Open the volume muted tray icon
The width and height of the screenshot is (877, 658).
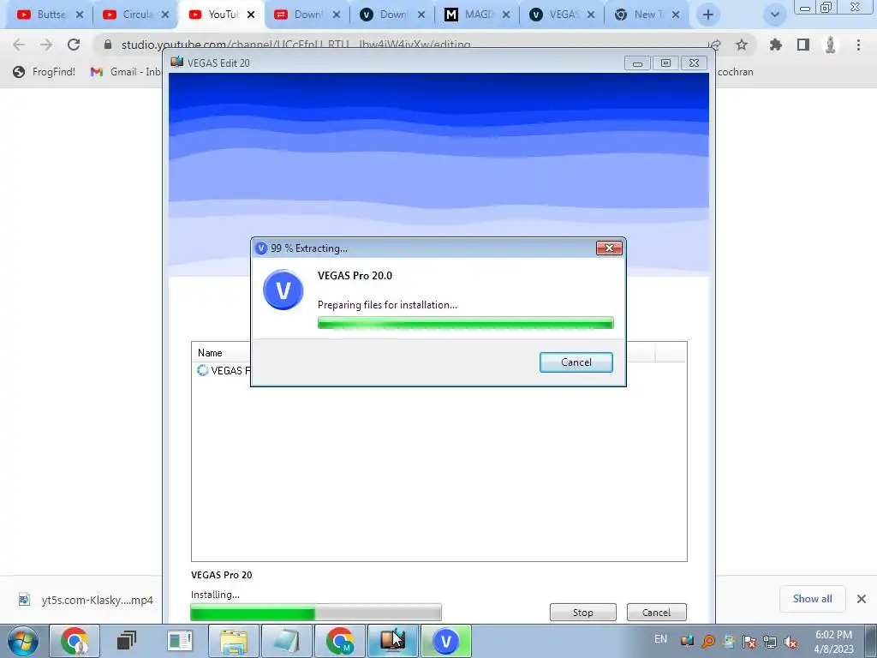click(x=790, y=642)
